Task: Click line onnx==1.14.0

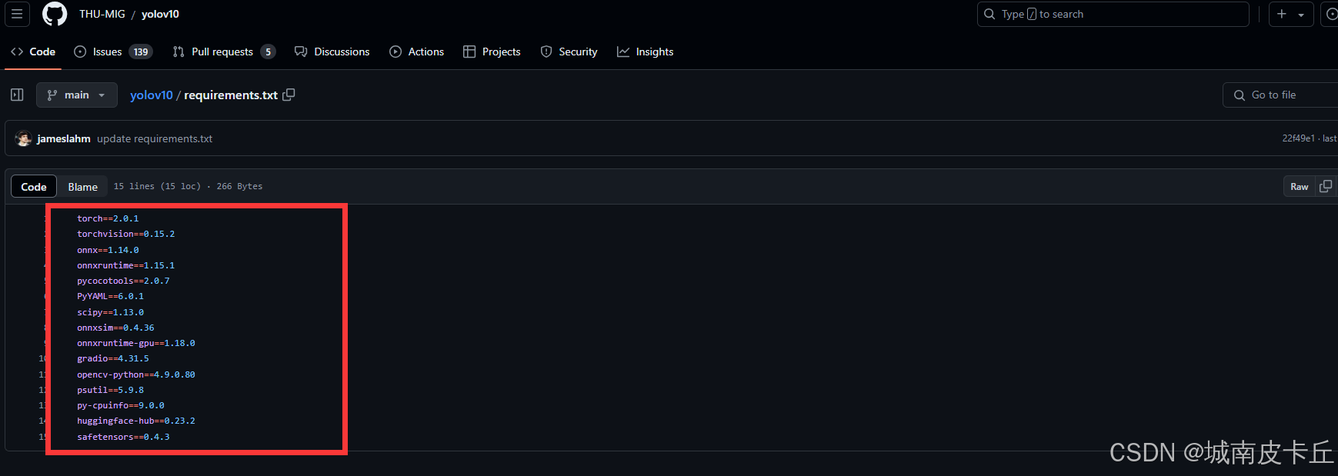Action: 108,250
